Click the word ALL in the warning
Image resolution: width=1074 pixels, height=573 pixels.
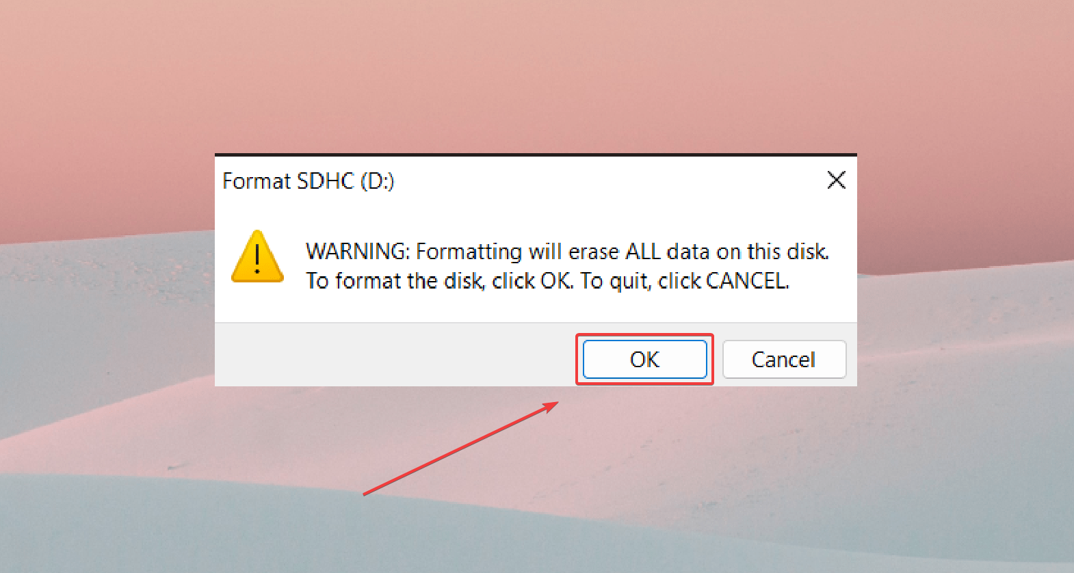click(x=643, y=252)
